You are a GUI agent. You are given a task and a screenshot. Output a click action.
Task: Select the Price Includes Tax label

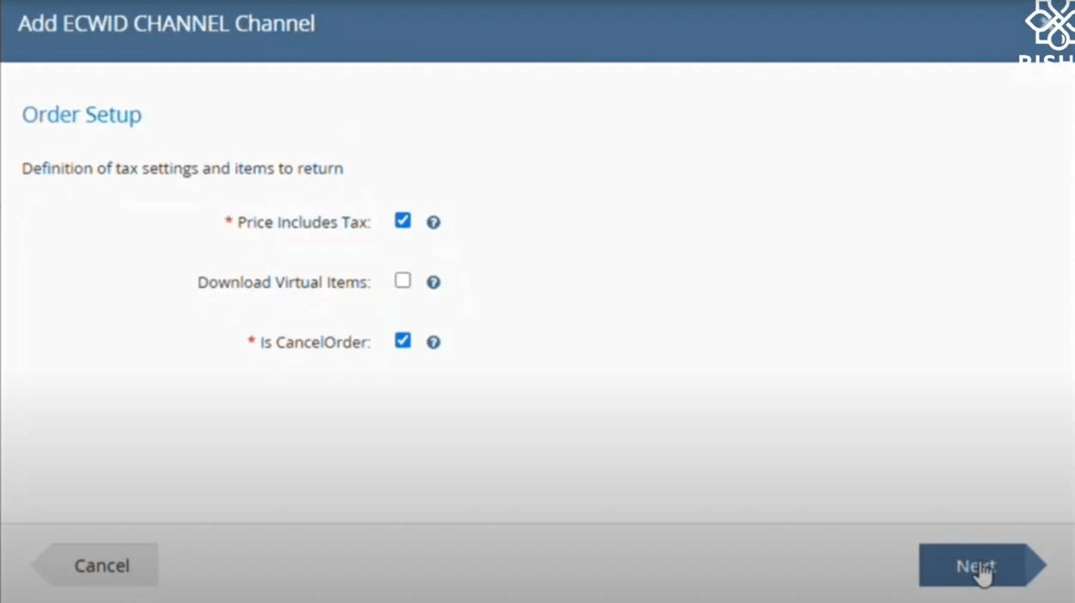click(304, 223)
